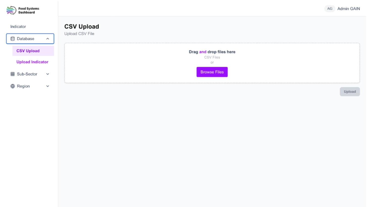Screen dimensions: 367x207
Task: Go to Upload Indicator in sidebar
Action: [x=32, y=62]
